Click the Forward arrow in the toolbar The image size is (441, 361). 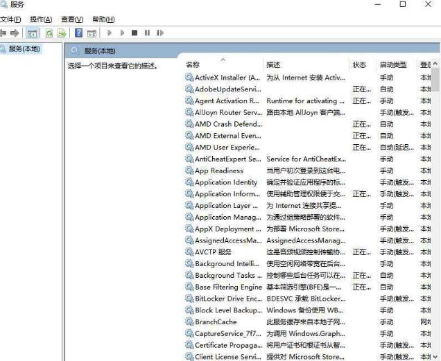(15, 33)
